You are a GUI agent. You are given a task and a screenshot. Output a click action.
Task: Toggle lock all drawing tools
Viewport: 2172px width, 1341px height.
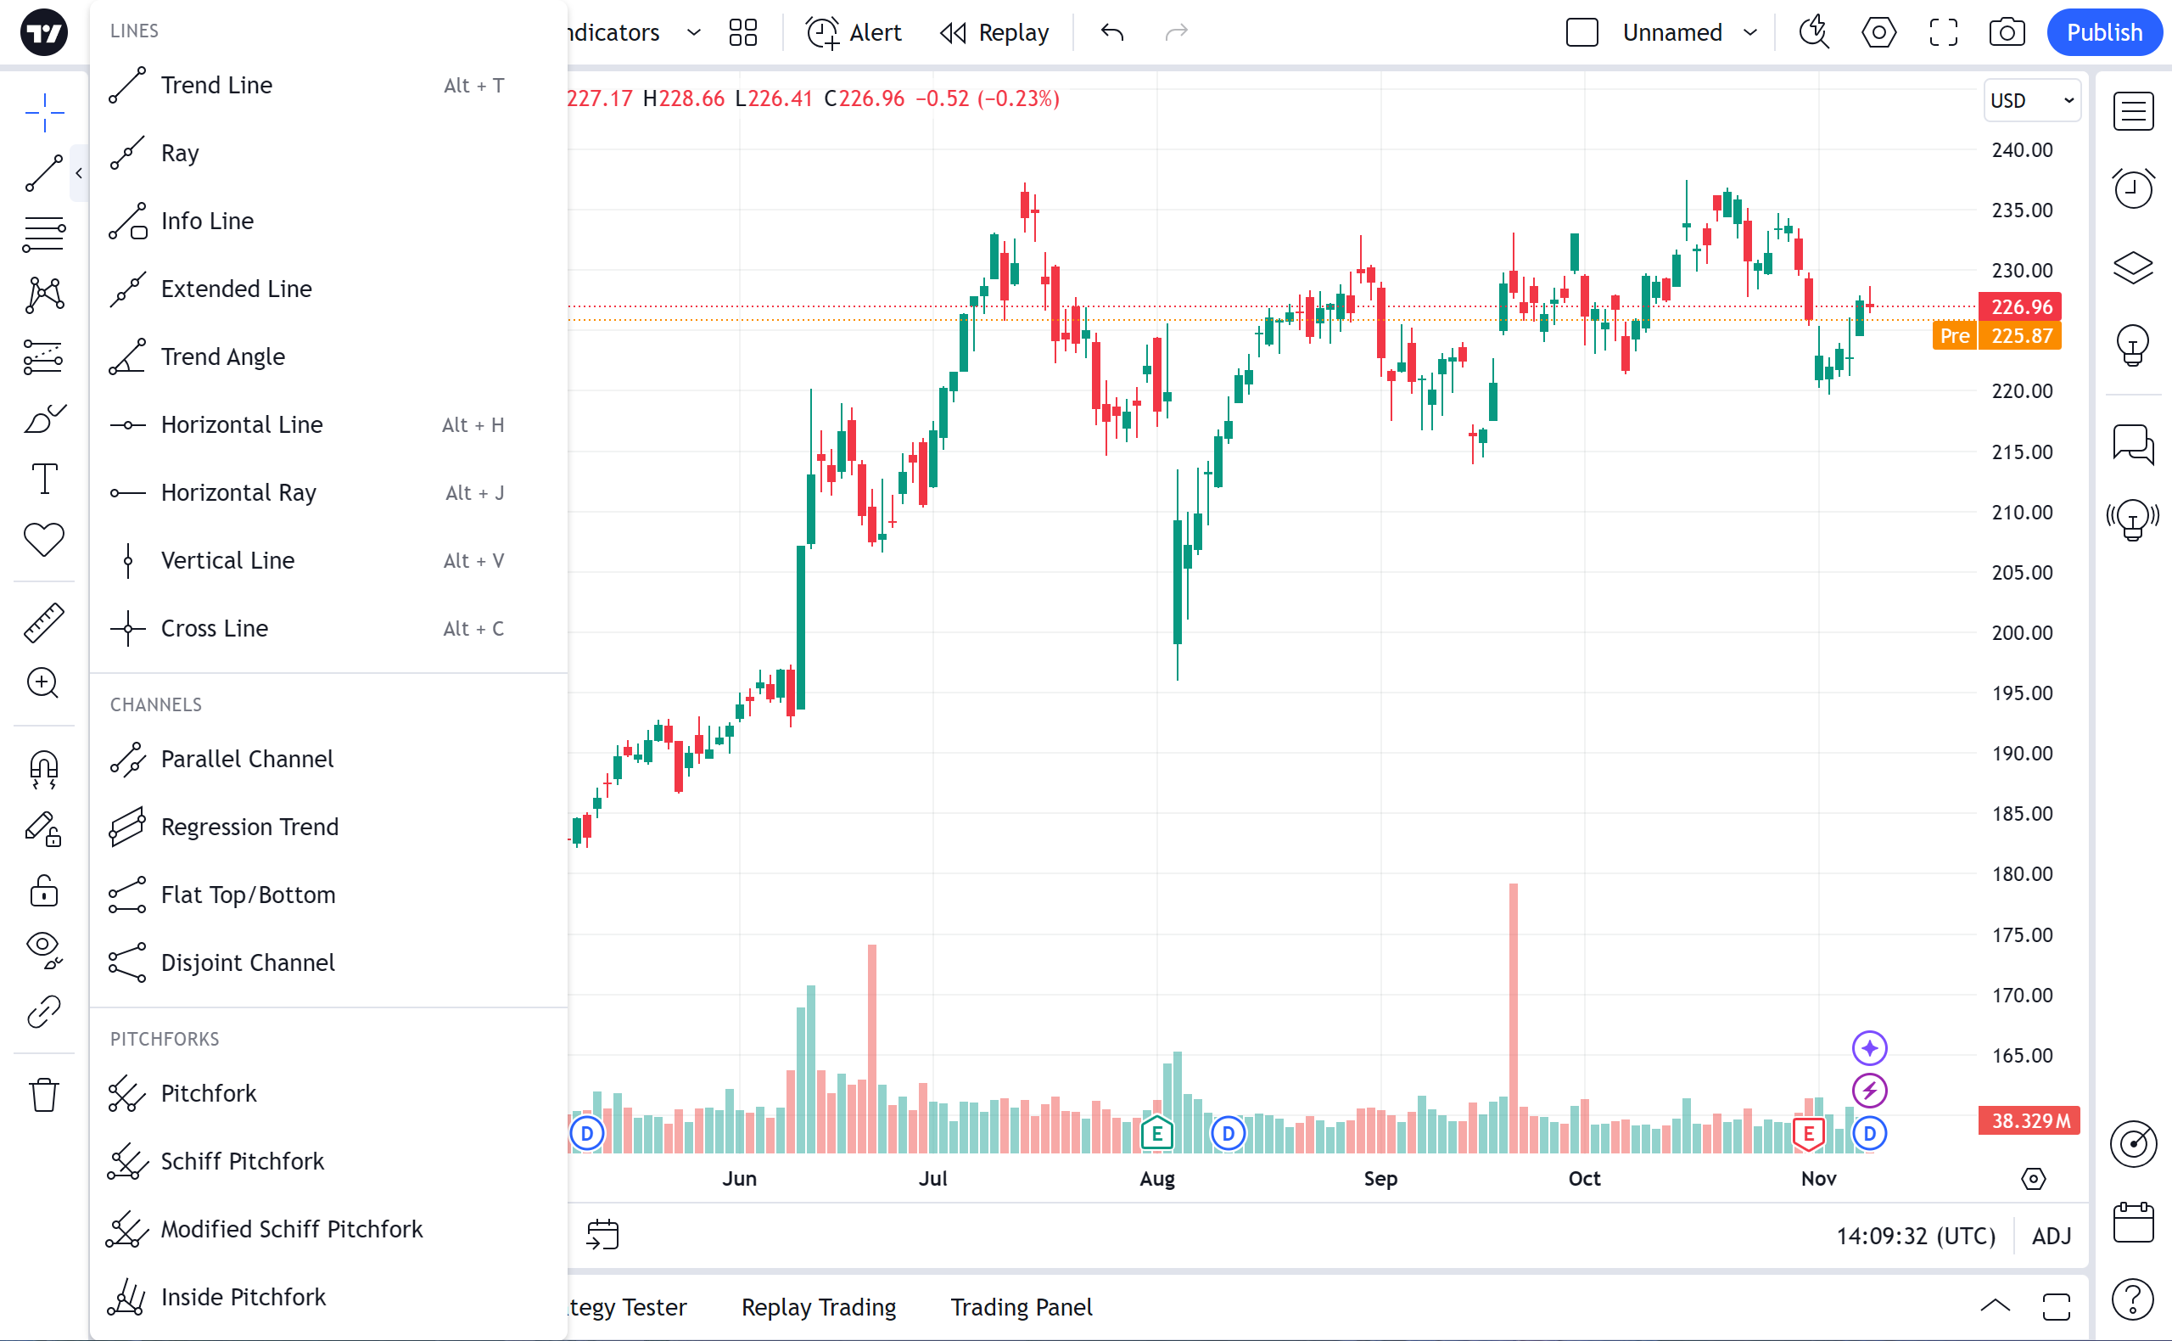pyautogui.click(x=43, y=890)
